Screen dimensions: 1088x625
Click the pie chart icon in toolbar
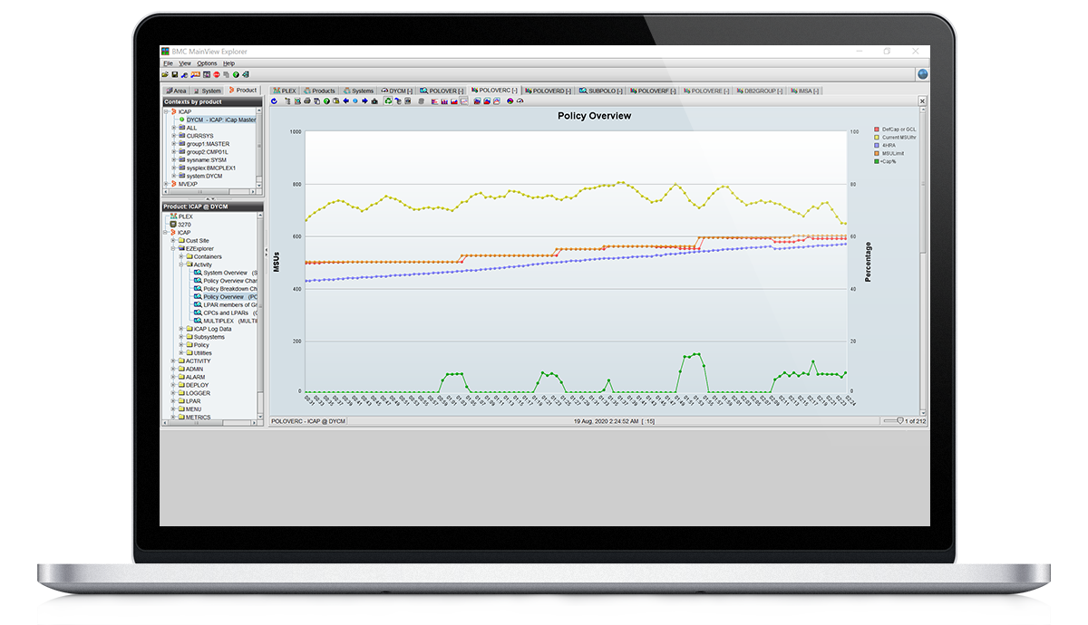[510, 101]
